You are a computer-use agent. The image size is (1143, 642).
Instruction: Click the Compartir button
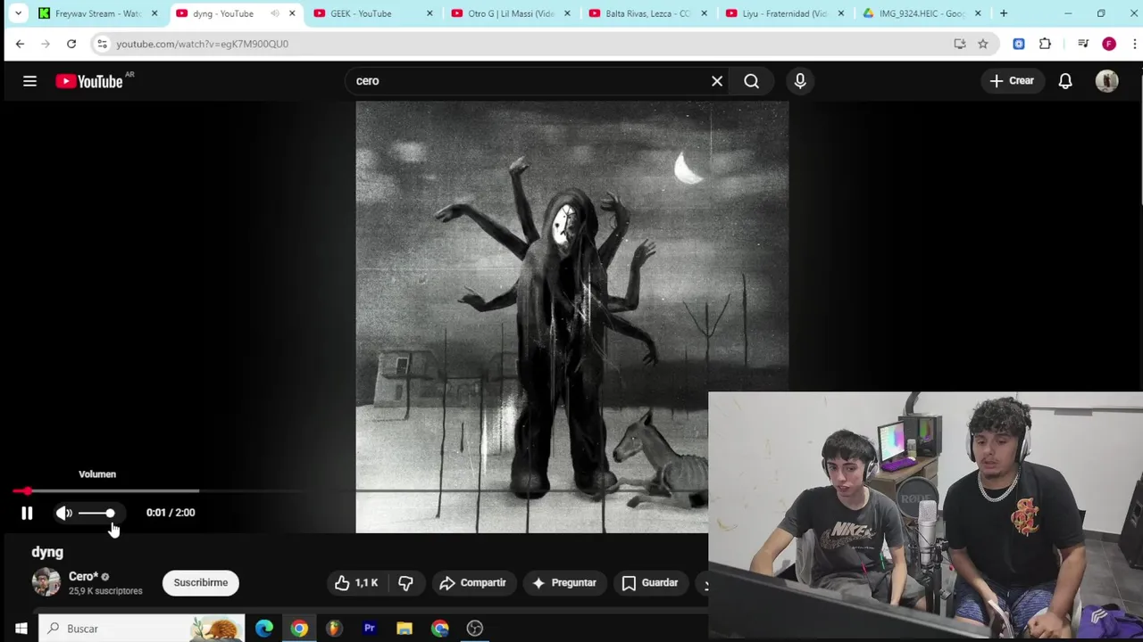[473, 583]
